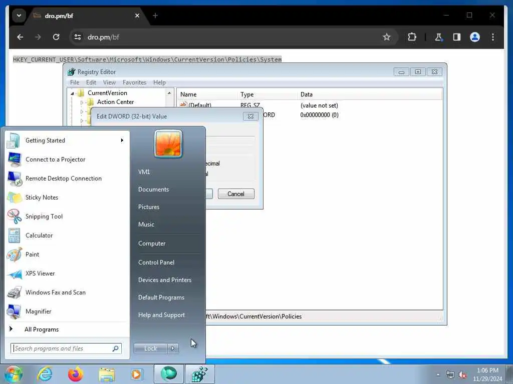Open Windows Explorer folder on taskbar
This screenshot has height=384, width=513.
[x=107, y=375]
